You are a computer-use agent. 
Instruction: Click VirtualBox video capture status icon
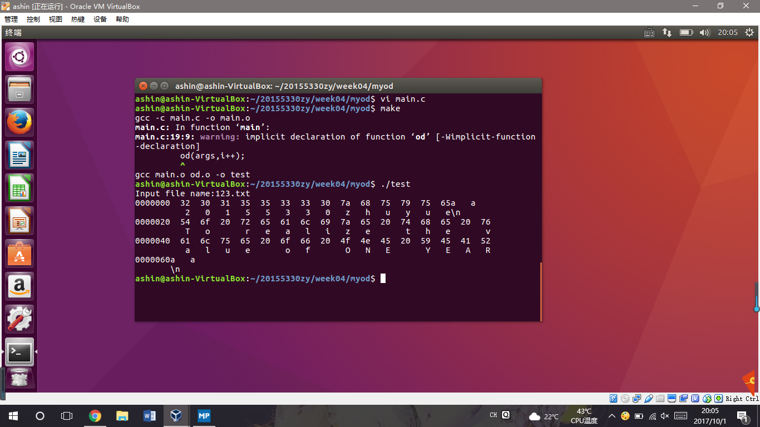684,398
